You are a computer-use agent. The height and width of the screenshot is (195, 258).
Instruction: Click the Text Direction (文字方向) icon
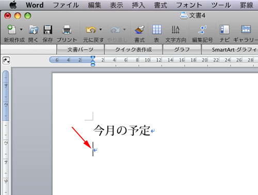[175, 29]
